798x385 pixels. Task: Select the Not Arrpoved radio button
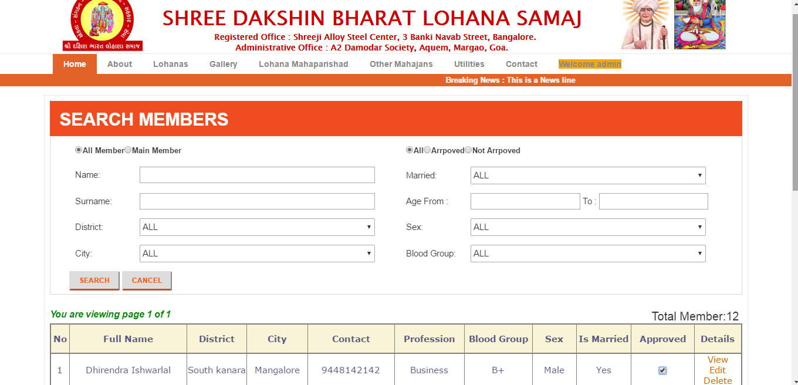click(468, 150)
